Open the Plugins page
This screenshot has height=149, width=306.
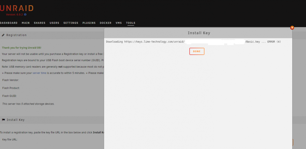point(89,23)
